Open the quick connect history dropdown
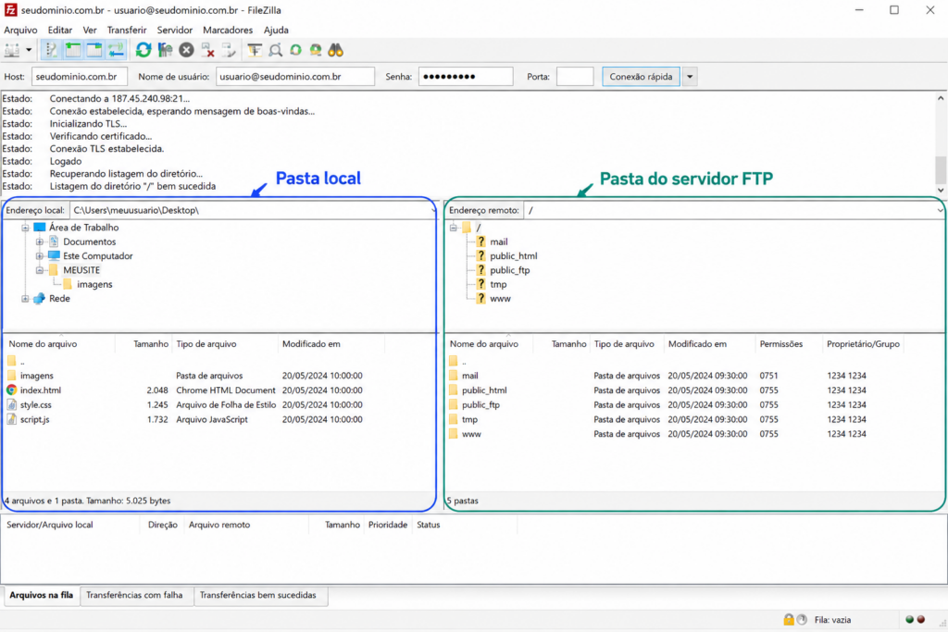 pyautogui.click(x=690, y=77)
